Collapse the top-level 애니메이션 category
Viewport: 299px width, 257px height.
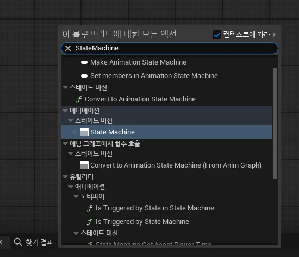(65, 111)
